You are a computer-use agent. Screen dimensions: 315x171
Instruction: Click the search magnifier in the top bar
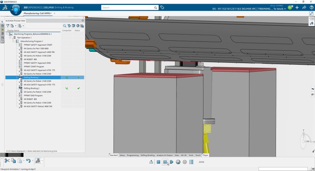pyautogui.click(x=156, y=8)
